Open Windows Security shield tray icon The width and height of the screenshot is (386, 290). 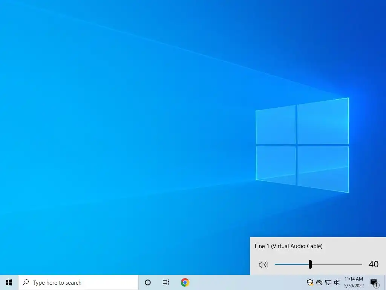[x=310, y=282]
